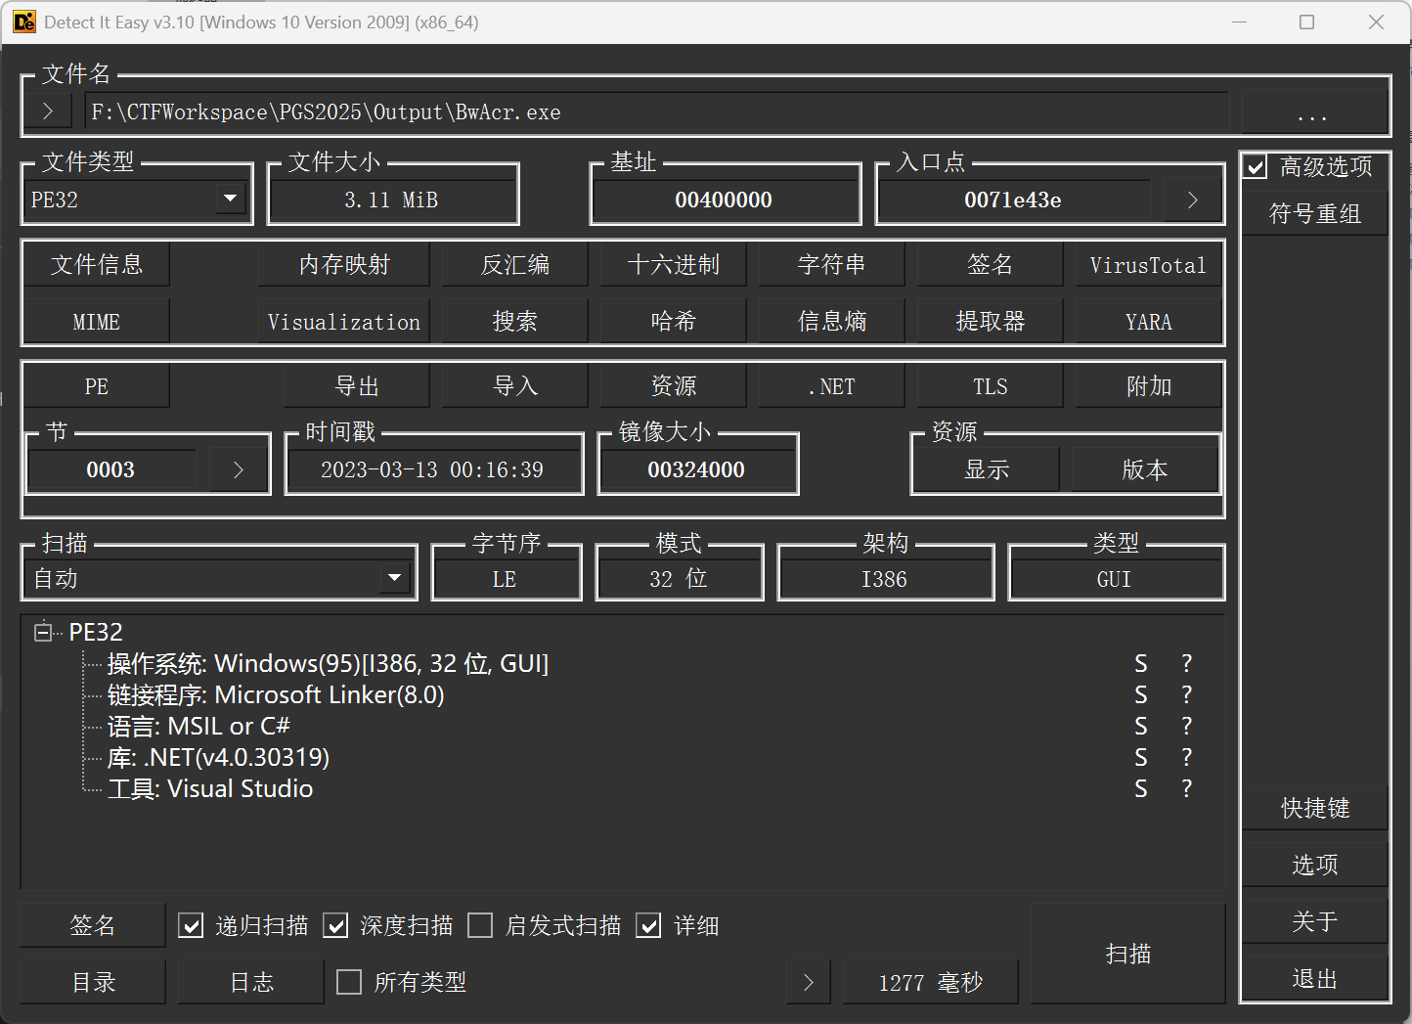Image resolution: width=1412 pixels, height=1024 pixels.
Task: Open the 扫描 自动 dropdown
Action: click(219, 578)
